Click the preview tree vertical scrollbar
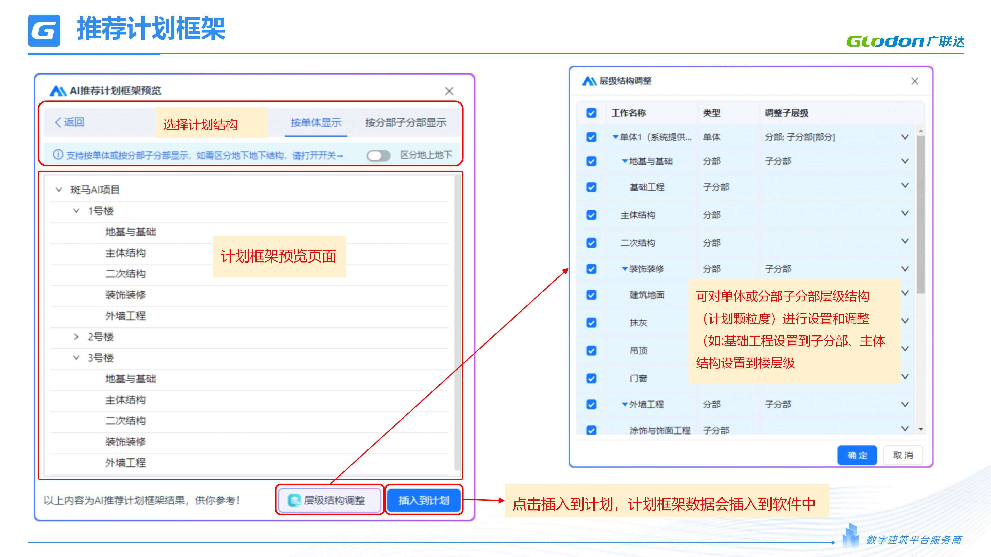Screen dimensions: 991x557 (457, 323)
